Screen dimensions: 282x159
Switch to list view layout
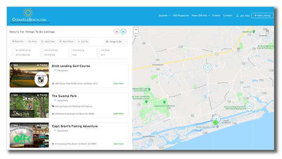pyautogui.click(x=123, y=32)
